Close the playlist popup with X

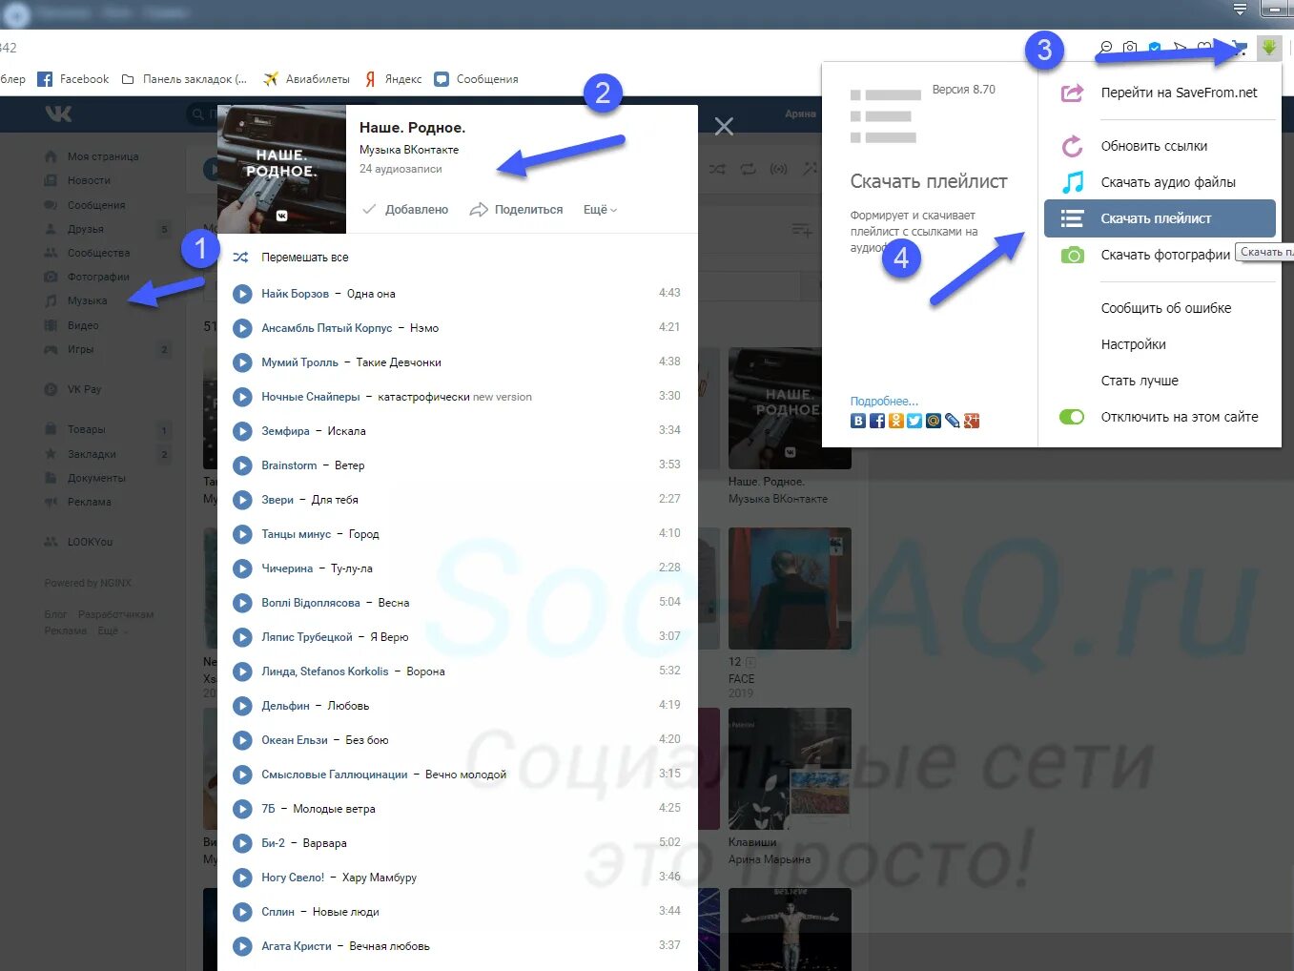[x=724, y=126]
